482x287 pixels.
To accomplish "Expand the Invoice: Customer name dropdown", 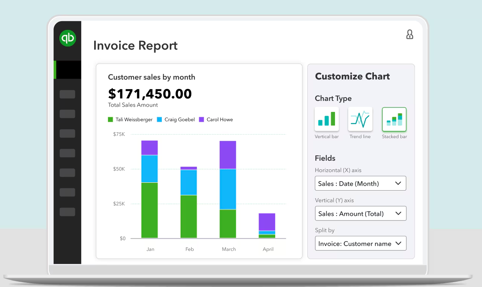I will point(360,244).
